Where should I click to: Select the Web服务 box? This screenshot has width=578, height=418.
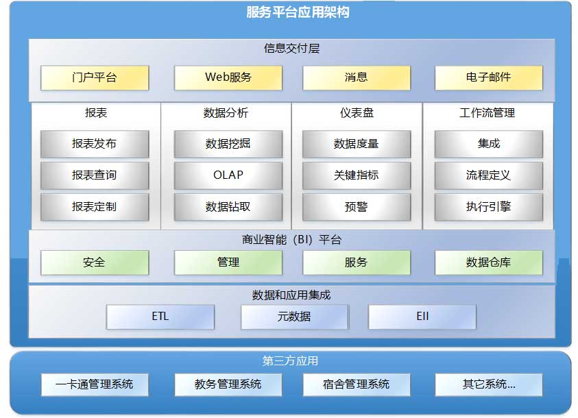coord(228,77)
